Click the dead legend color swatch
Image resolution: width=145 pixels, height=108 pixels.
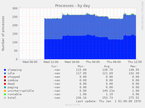pyautogui.click(x=5, y=84)
